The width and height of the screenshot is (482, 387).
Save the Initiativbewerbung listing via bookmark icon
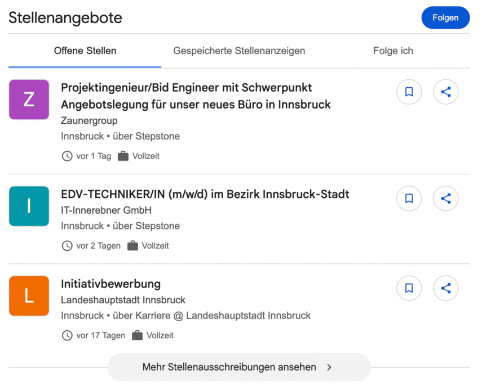(x=409, y=288)
